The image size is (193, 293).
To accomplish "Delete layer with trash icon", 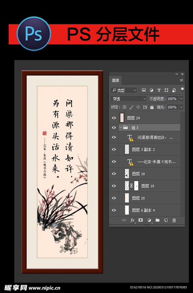I will click(x=174, y=220).
